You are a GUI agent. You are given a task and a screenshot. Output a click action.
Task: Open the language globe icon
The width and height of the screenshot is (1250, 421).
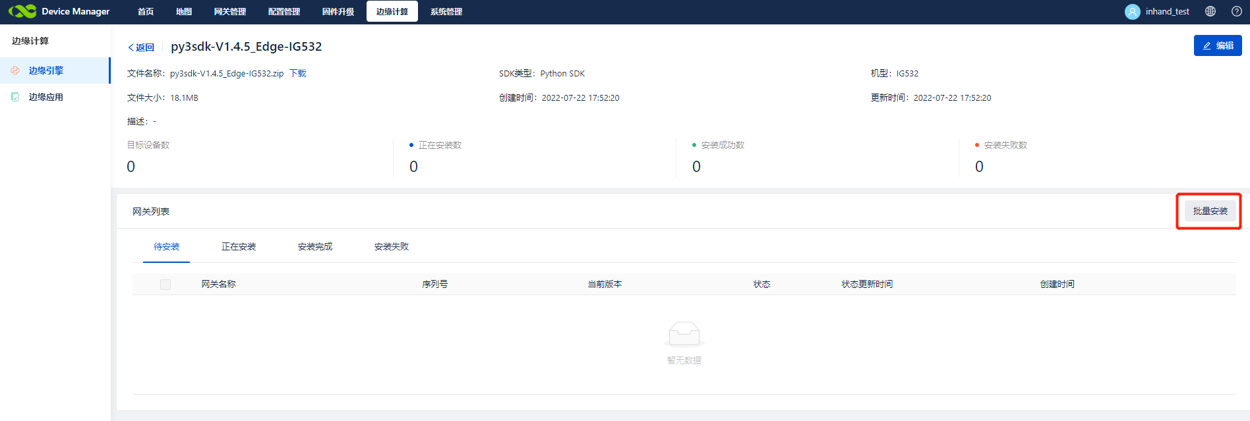(x=1210, y=11)
